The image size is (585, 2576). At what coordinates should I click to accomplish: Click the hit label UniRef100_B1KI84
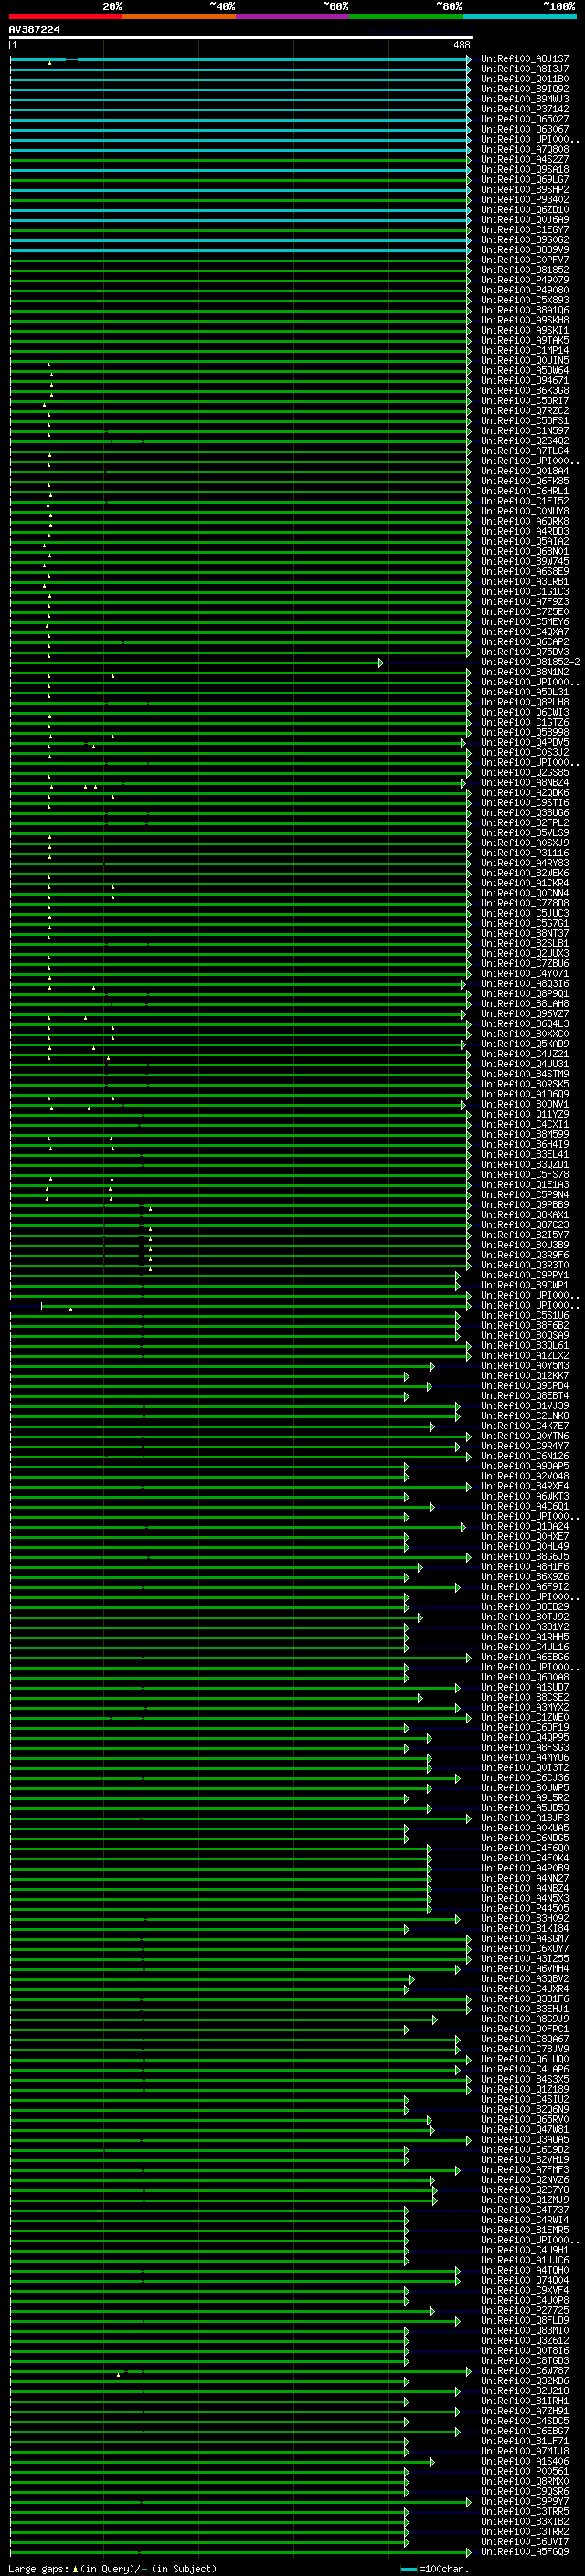(x=525, y=1928)
